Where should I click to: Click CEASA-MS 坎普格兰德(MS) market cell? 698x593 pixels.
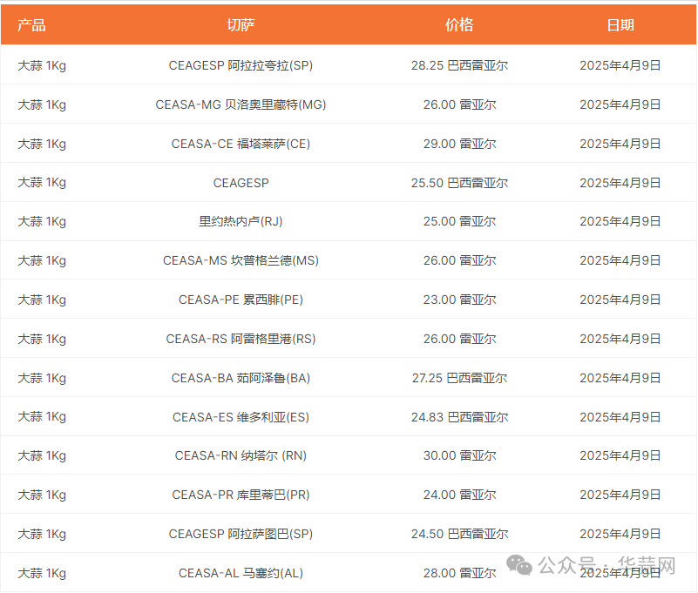point(241,260)
